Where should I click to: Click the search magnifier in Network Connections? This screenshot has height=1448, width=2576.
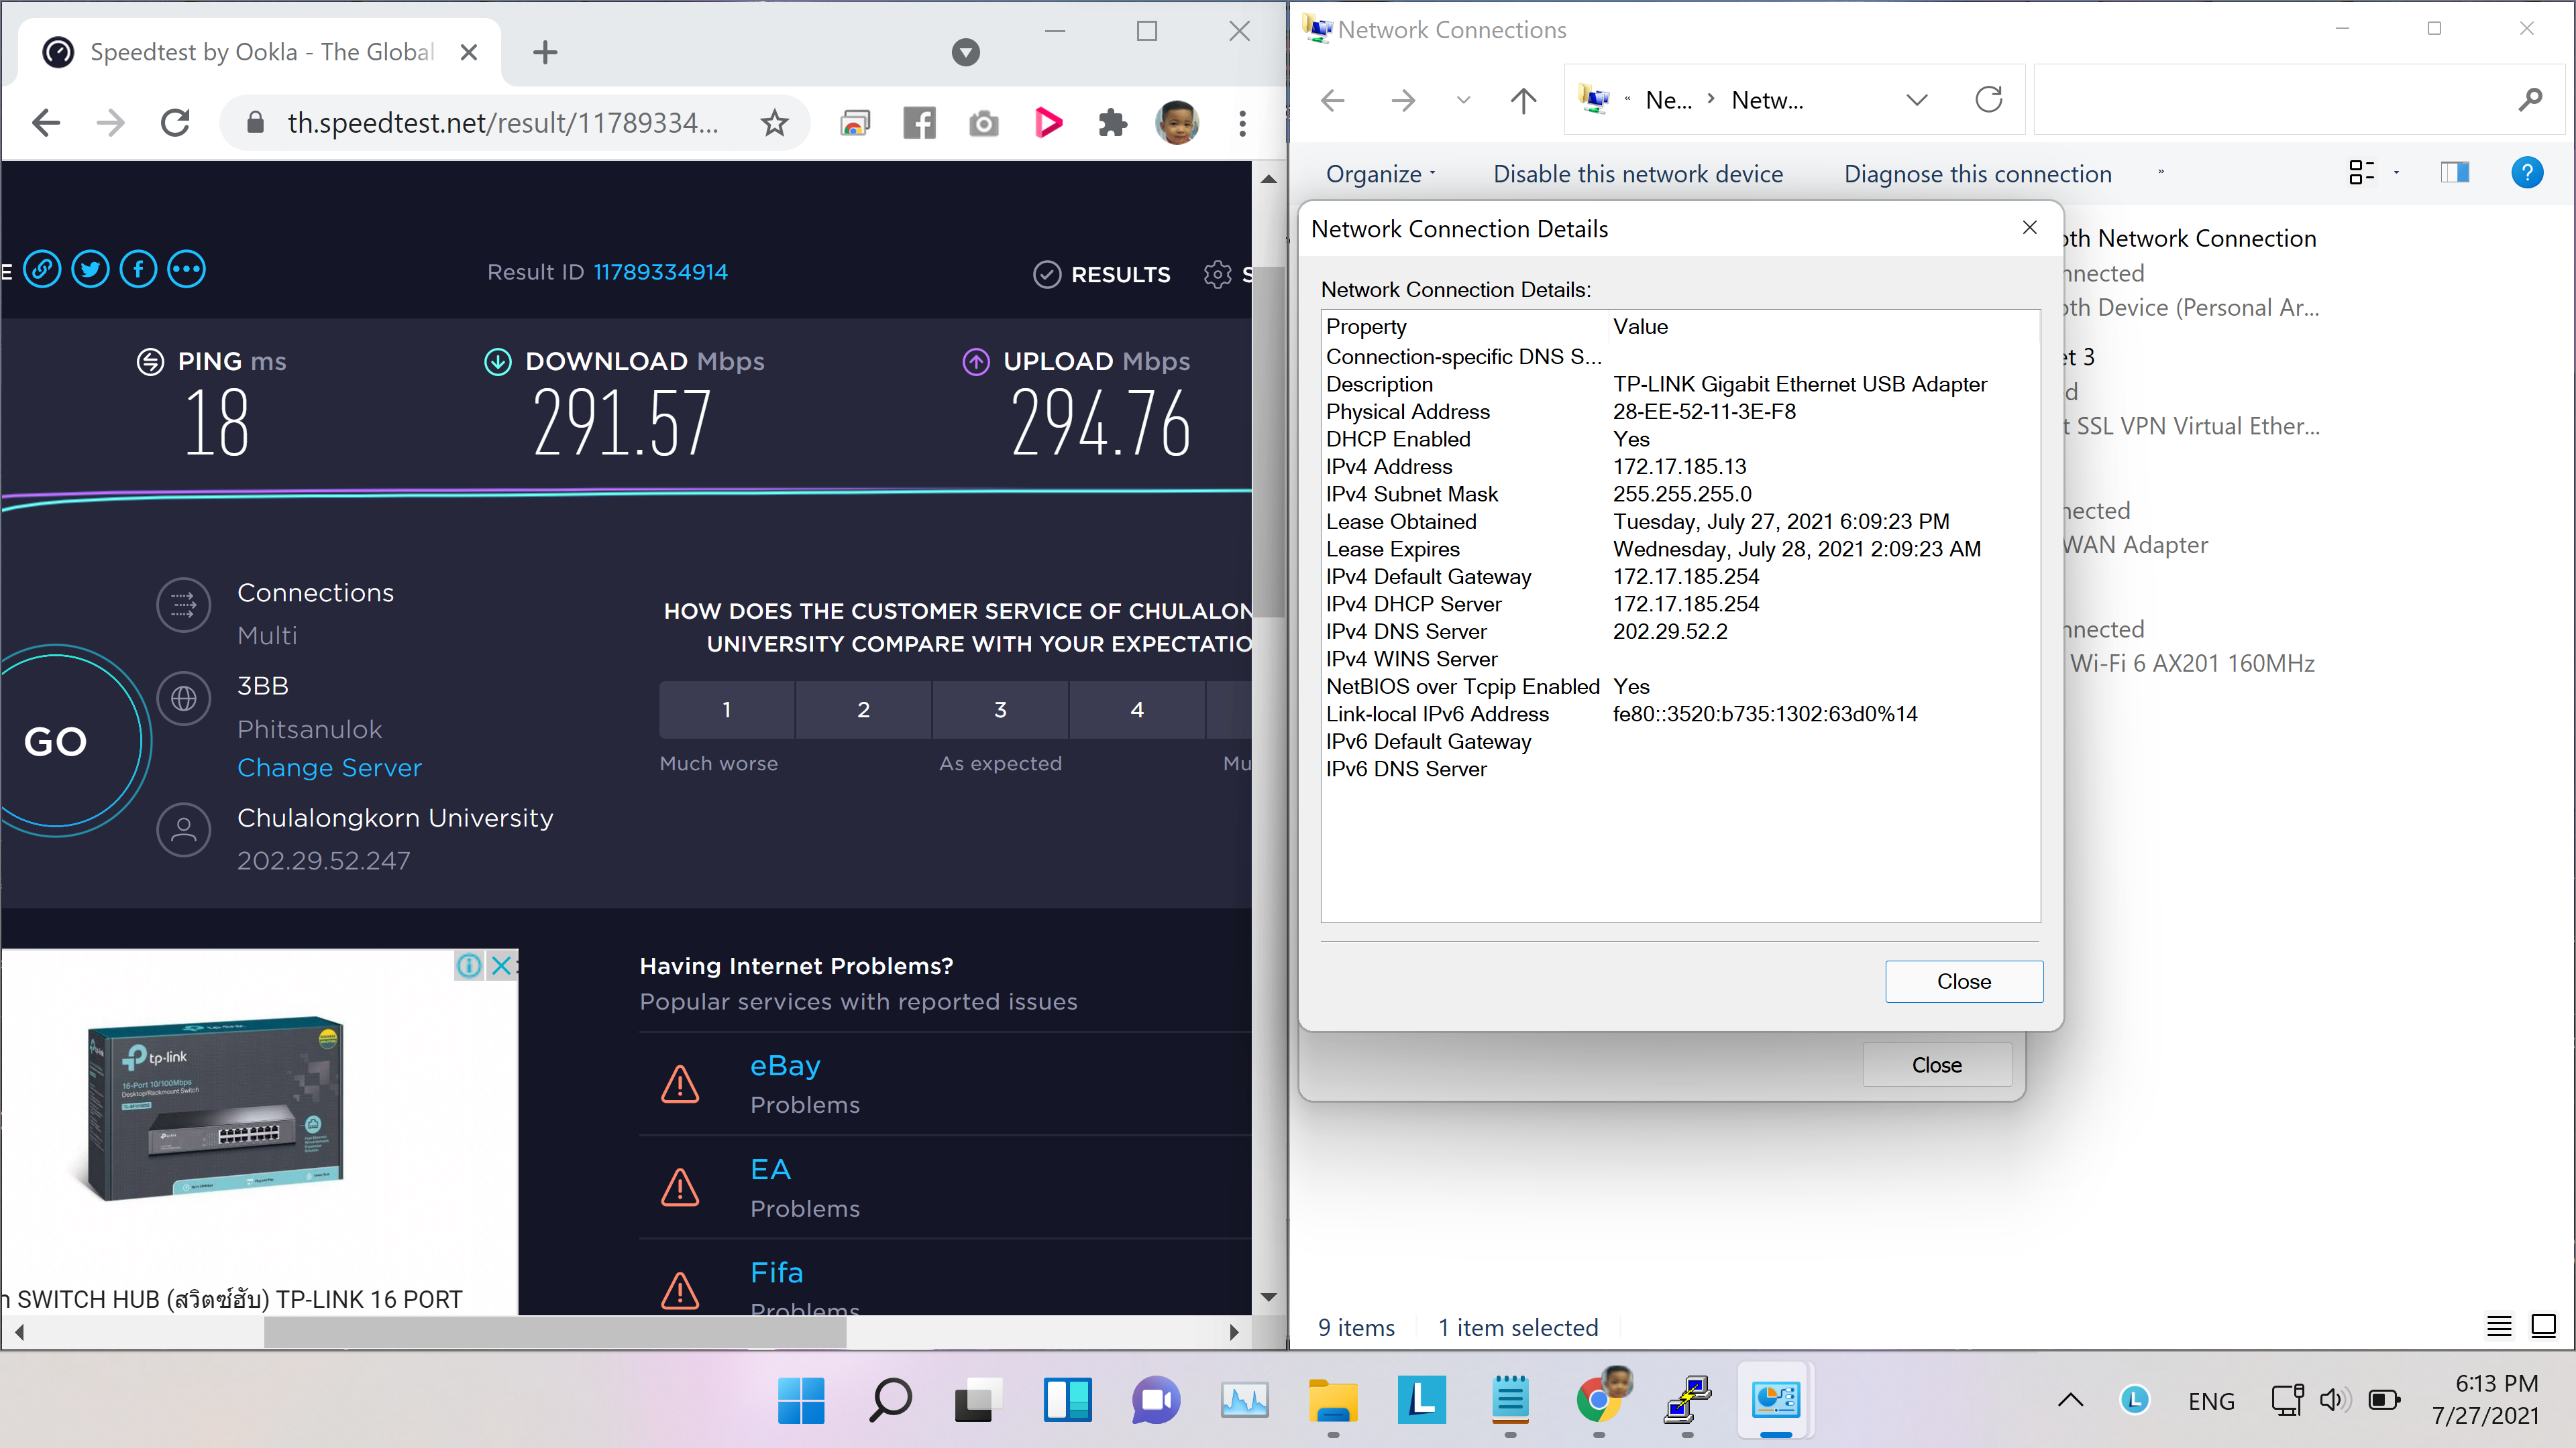(x=2529, y=99)
